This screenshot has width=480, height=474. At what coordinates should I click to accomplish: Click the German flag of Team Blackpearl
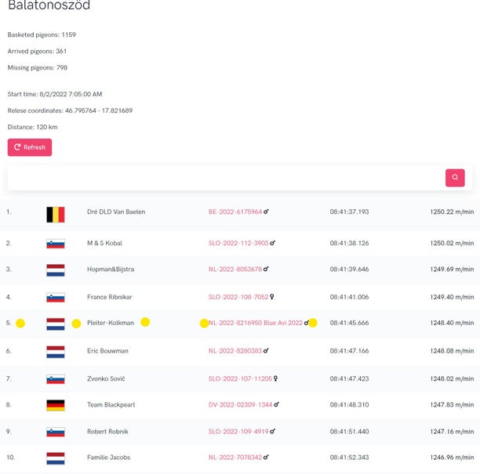[x=56, y=405]
